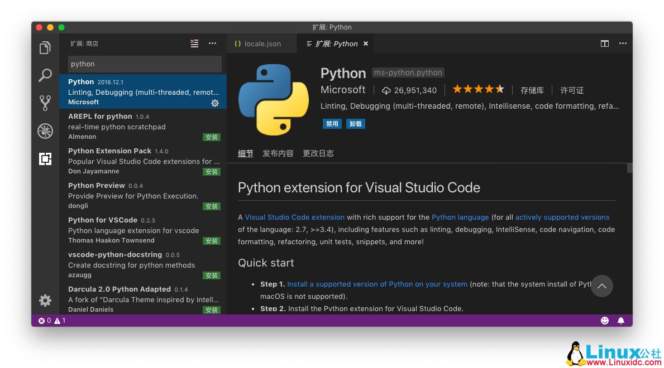Open editor more actions ellipsis
This screenshot has height=368, width=664.
[623, 43]
